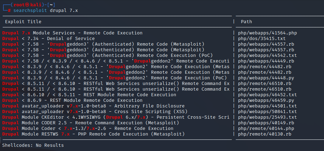Click the path 'php/webapps/46452.txt'
324x151 pixels.
267,95
